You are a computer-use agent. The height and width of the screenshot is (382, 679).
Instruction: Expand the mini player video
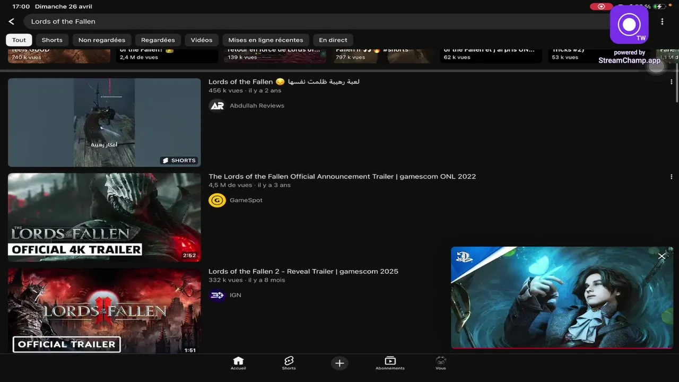tap(562, 297)
